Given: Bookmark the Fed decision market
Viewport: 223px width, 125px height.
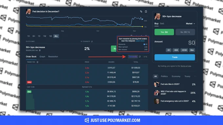Looking at the screenshot, I should click(x=146, y=11).
